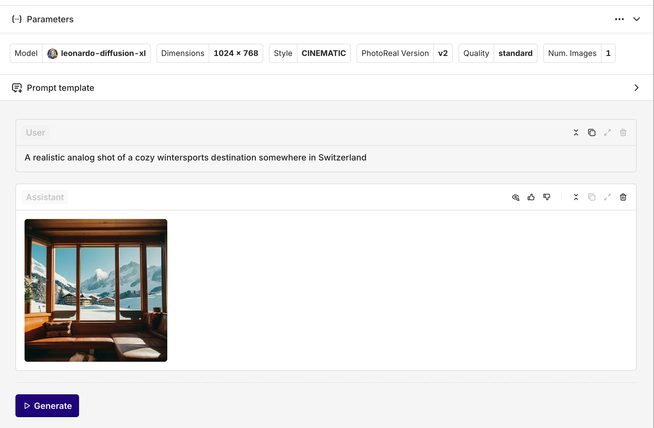Delete the User message with trash icon
654x428 pixels.
(x=623, y=132)
